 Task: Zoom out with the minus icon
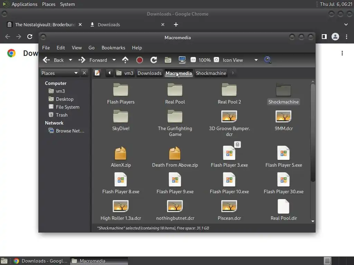pos(193,60)
